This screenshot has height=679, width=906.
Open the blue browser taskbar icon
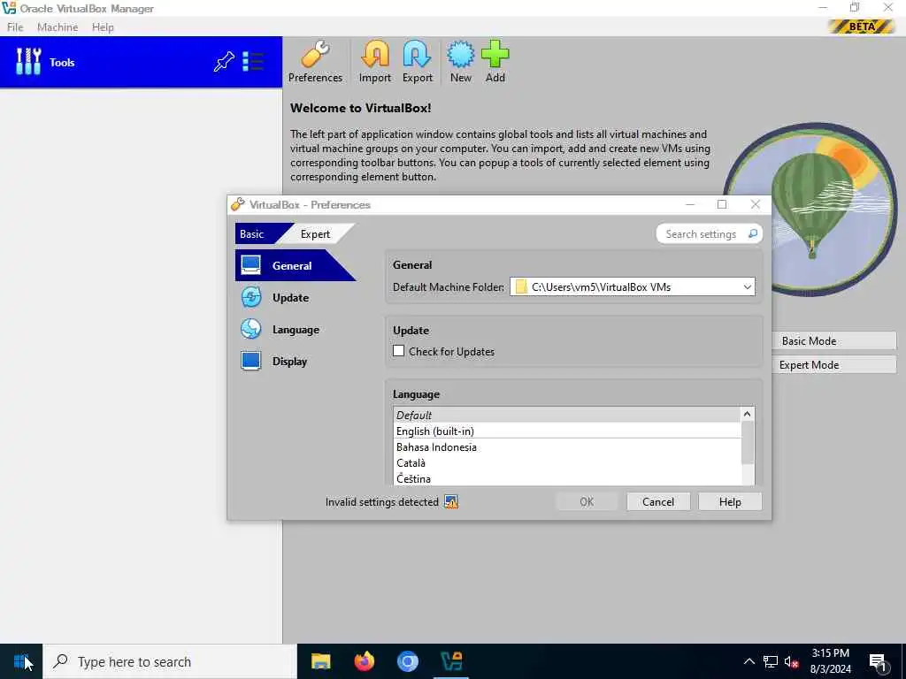coord(407,661)
